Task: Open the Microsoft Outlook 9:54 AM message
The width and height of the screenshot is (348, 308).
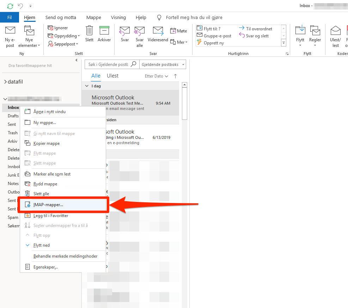Action: point(131,103)
